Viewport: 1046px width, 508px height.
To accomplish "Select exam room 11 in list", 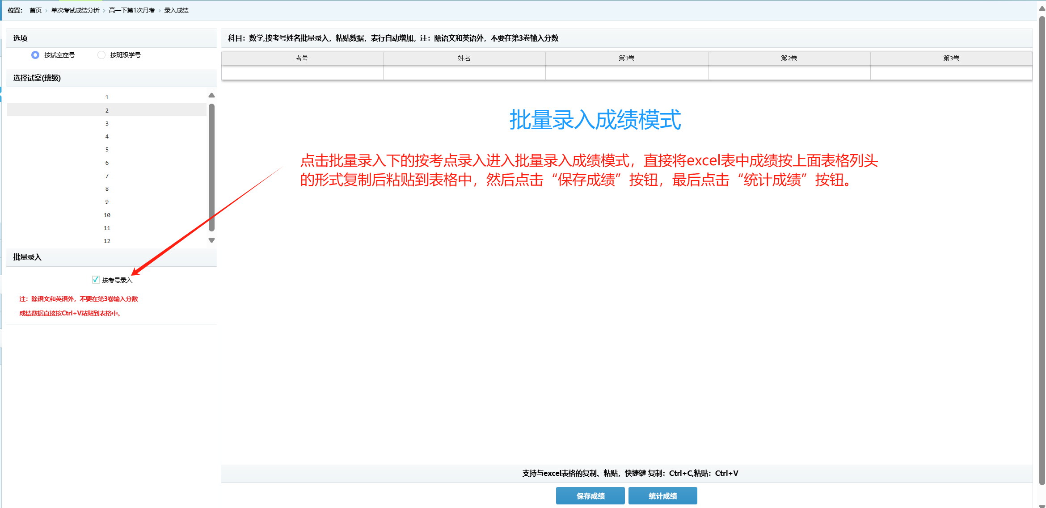I will 107,228.
